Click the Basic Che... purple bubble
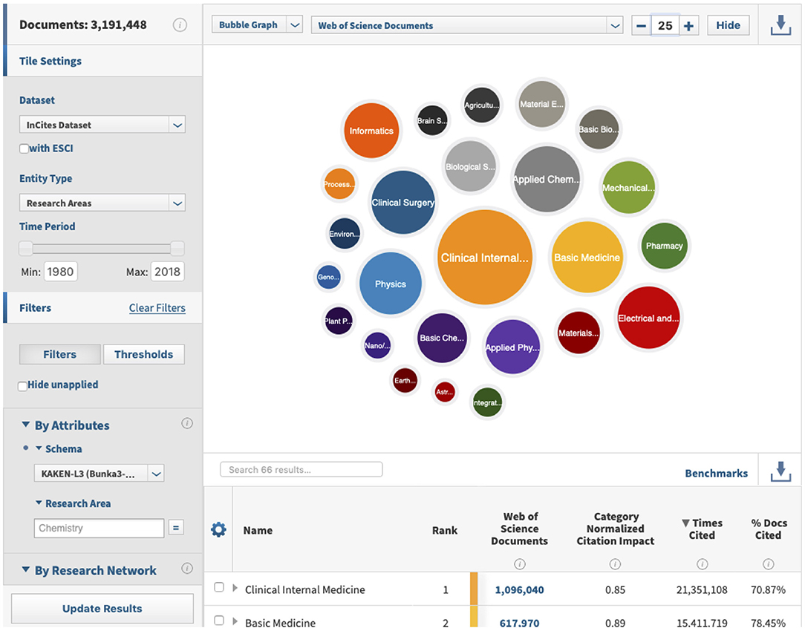This screenshot has width=805, height=628. pos(442,338)
